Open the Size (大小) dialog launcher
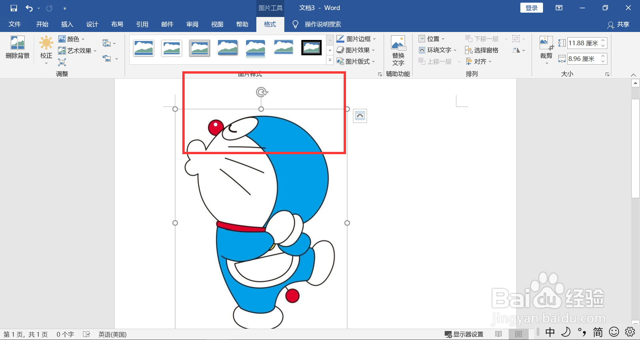The width and height of the screenshot is (640, 340). coord(607,74)
